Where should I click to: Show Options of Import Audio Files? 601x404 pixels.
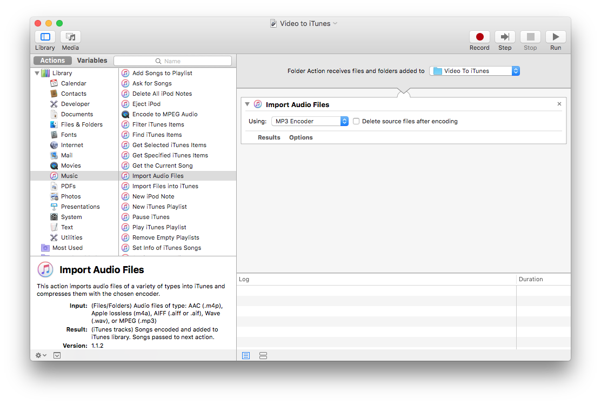[x=301, y=137]
